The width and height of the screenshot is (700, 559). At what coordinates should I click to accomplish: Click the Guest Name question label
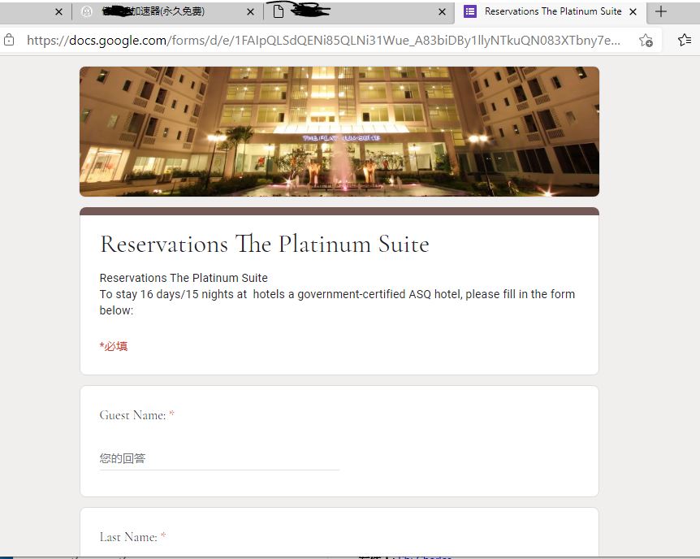(132, 415)
